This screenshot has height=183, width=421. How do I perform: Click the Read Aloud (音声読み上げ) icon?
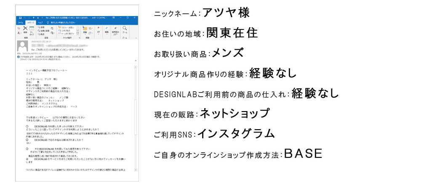116,30
